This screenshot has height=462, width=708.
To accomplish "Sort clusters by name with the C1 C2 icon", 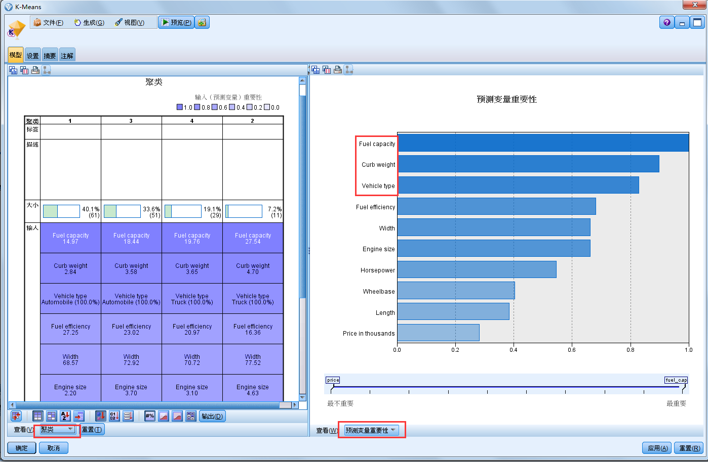I will (x=114, y=416).
